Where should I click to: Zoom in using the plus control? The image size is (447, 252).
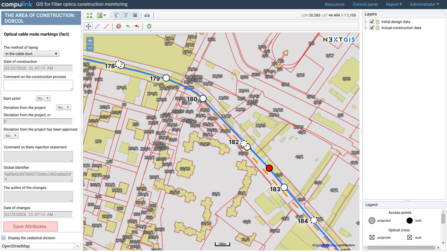coord(90,40)
